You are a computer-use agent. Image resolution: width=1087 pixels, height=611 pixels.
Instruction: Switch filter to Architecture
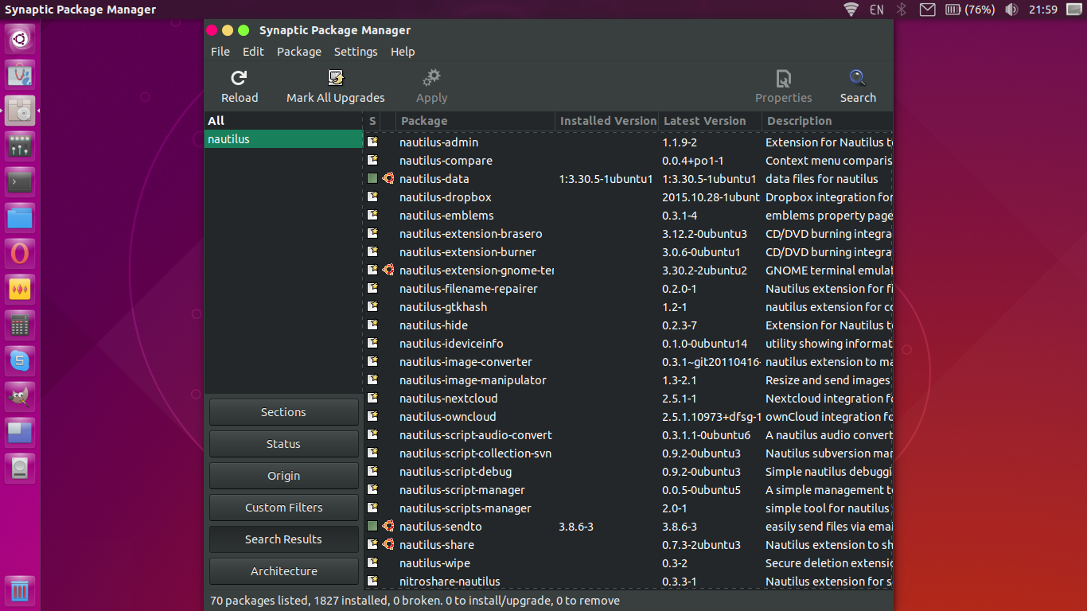[284, 571]
